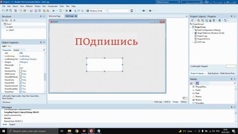238x134 pixels.
Task: Click the green refresh icon in Projects panel
Action: tap(207, 20)
